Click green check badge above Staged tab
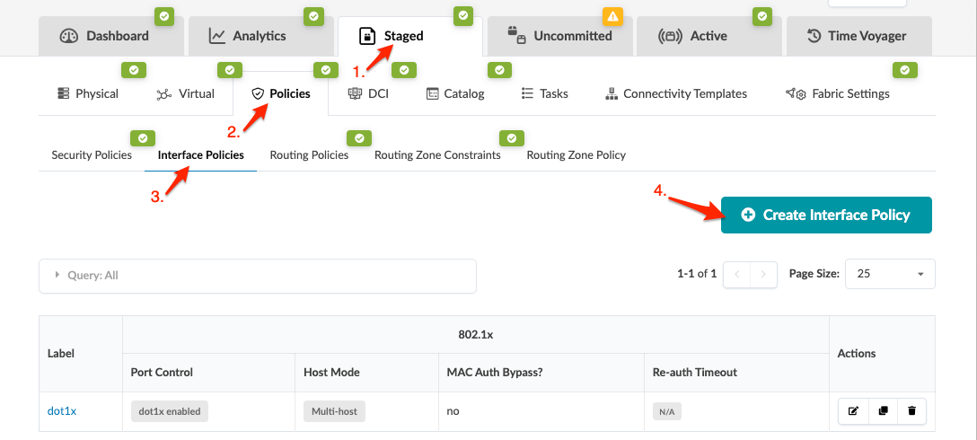Image resolution: width=977 pixels, height=440 pixels. 462,15
